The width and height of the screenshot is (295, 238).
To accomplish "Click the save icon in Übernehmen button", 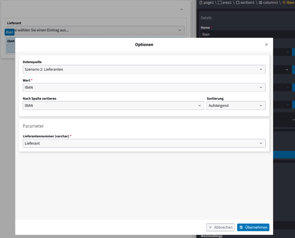I will [241, 227].
